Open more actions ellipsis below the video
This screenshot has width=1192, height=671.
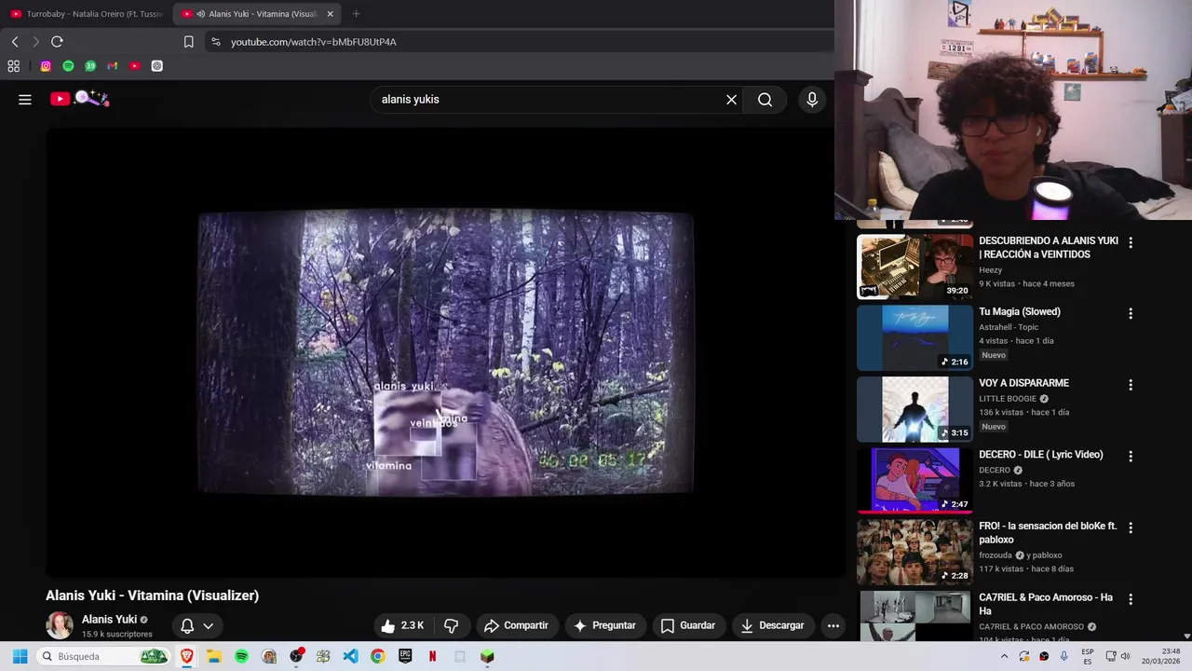833,625
